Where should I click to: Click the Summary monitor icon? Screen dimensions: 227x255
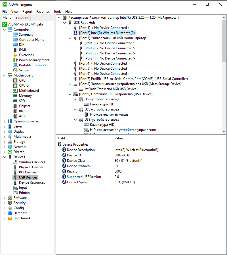click(x=15, y=35)
